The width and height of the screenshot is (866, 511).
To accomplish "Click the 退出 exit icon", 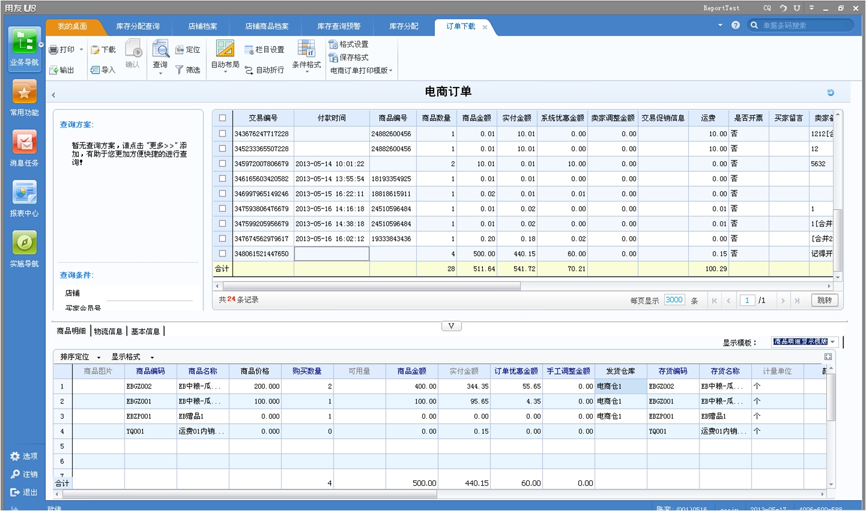I will point(15,492).
